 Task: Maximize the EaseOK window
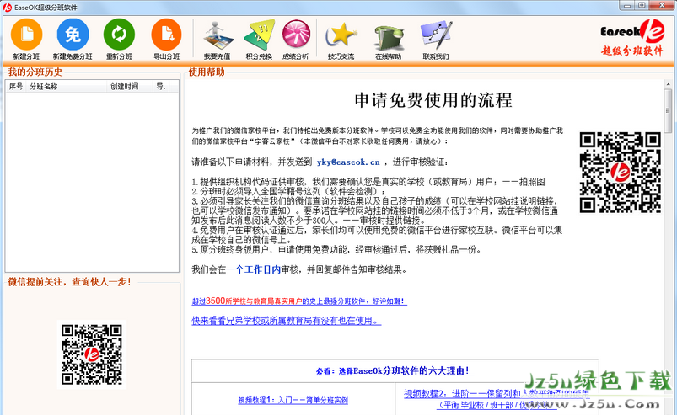pyautogui.click(x=642, y=6)
